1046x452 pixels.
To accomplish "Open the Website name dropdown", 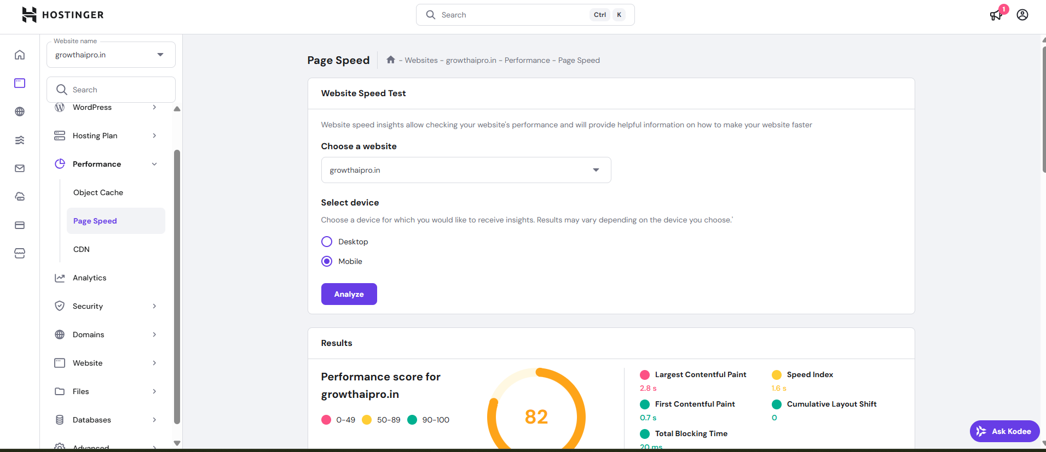I will (x=111, y=55).
